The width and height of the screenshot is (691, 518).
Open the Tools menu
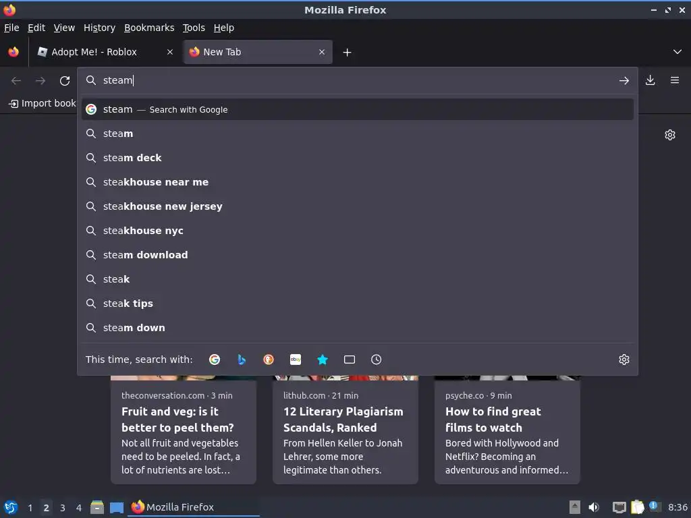pos(194,28)
